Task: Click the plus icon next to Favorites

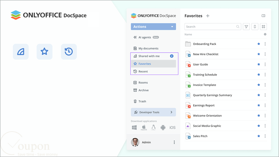Action: [208, 16]
